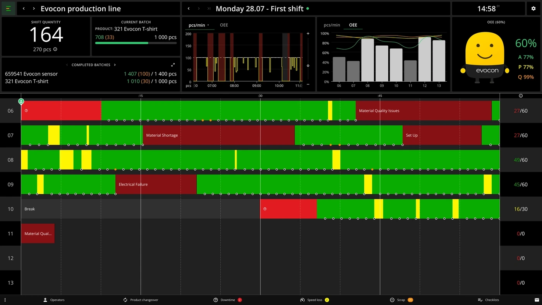Show previous completed batches with left chevron

pyautogui.click(x=67, y=65)
